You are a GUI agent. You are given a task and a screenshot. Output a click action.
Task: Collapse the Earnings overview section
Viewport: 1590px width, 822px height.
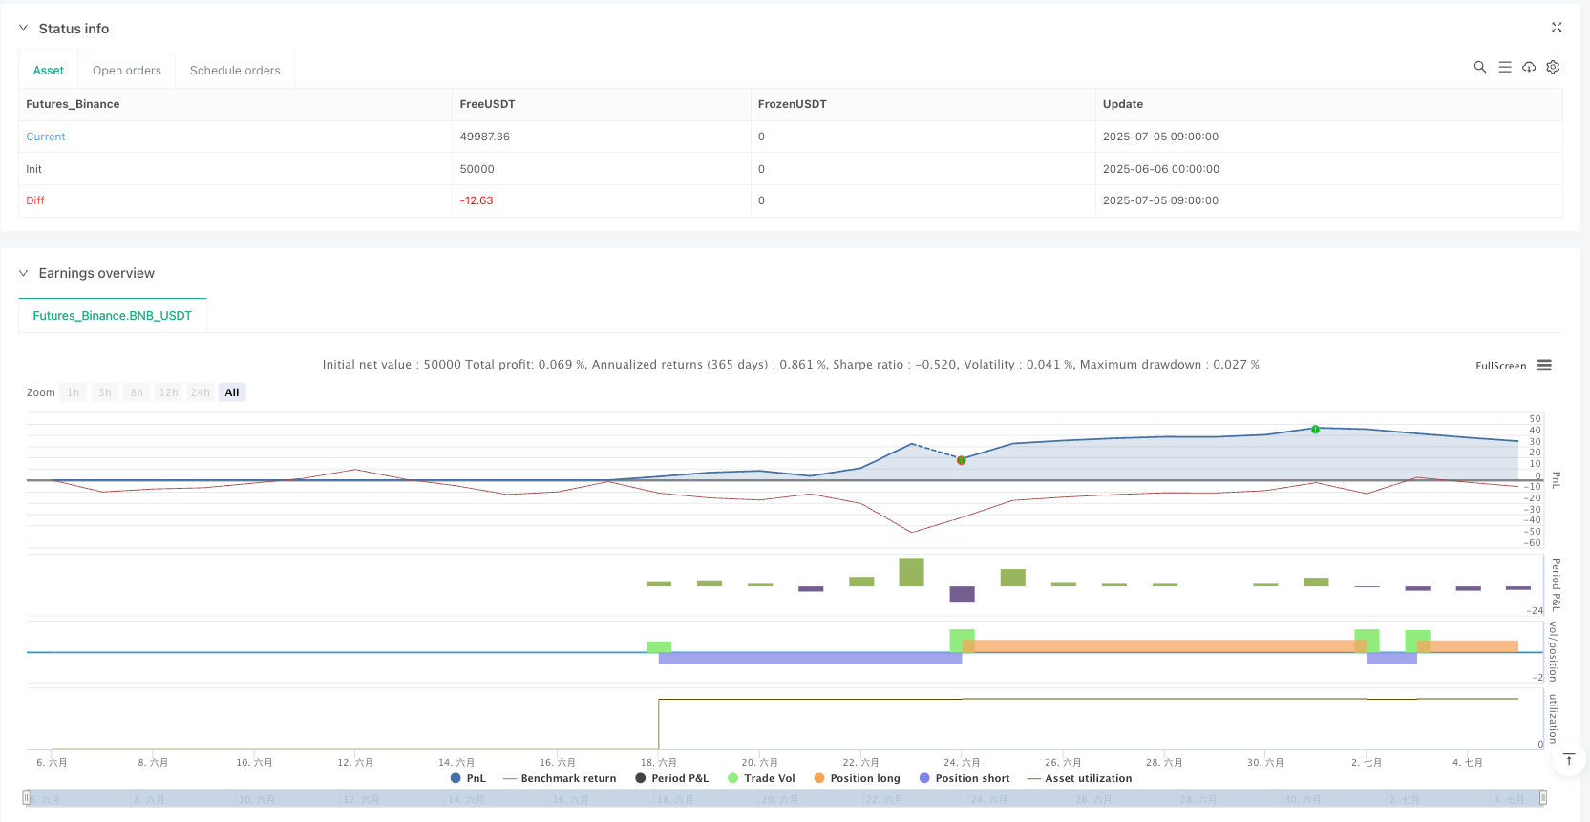[x=24, y=273]
